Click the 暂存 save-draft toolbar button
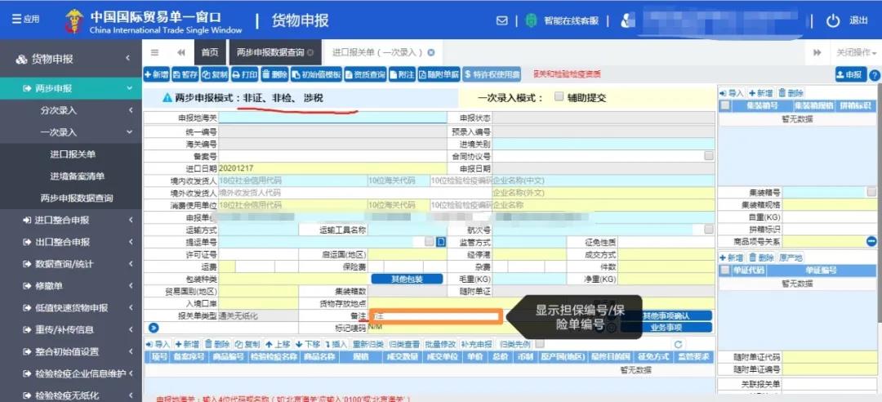 point(185,74)
